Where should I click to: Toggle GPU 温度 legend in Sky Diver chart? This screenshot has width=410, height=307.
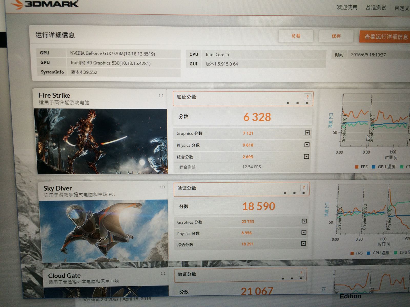[x=378, y=253]
